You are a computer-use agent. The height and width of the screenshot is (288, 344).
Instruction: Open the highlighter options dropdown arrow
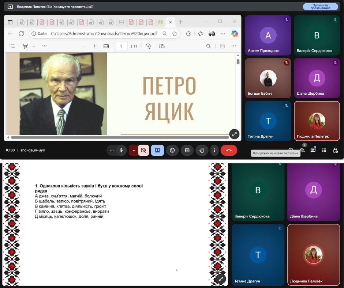tap(34, 46)
